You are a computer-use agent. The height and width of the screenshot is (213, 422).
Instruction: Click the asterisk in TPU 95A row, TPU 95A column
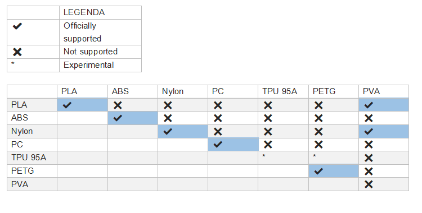tap(264, 156)
